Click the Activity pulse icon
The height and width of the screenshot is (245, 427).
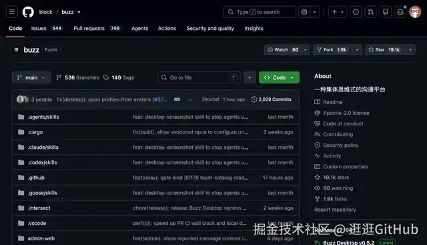318,156
